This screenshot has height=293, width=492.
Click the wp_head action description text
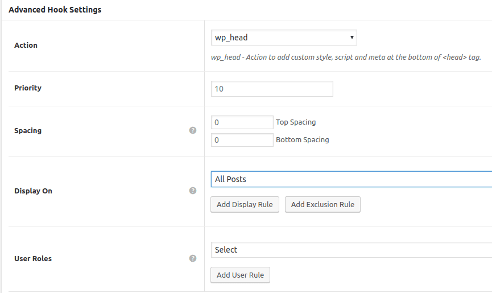tap(346, 57)
